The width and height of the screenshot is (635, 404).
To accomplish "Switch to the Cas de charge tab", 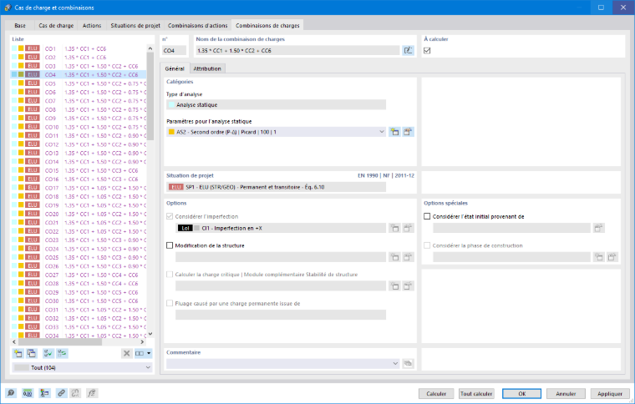I will [56, 26].
